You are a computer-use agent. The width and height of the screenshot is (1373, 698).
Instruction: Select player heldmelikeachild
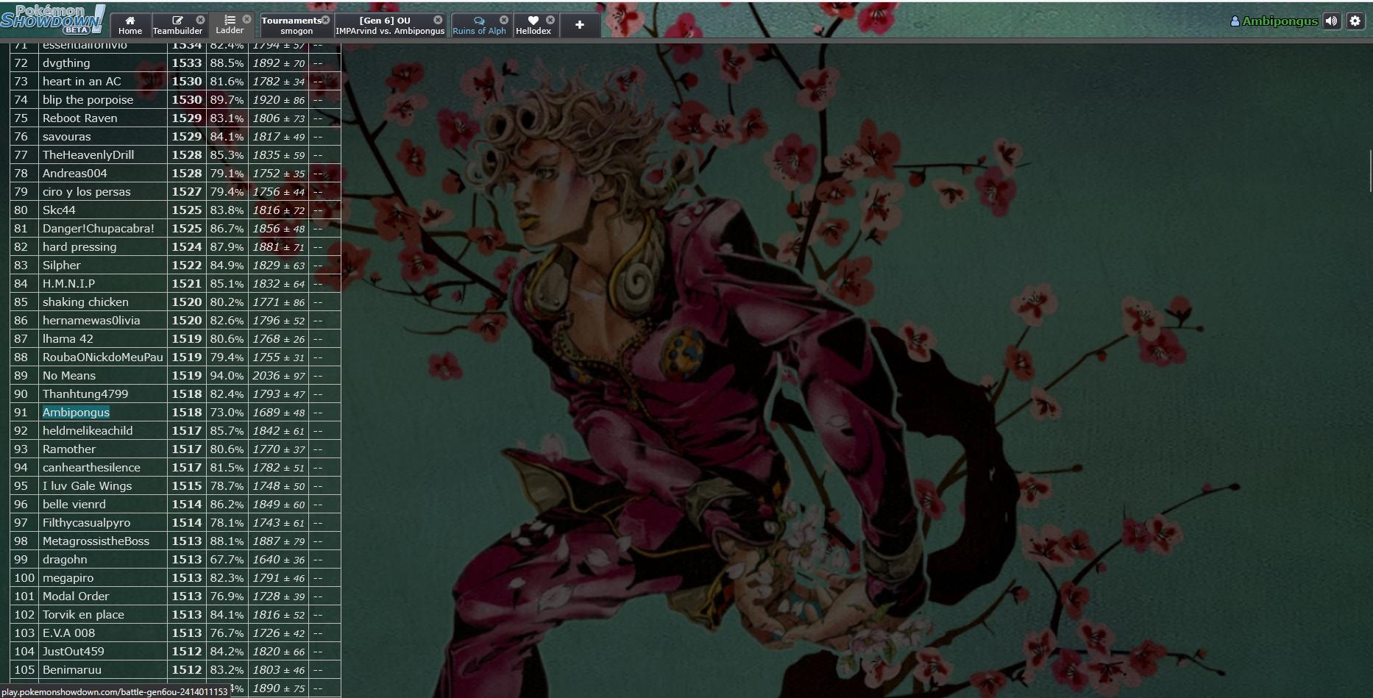tap(88, 431)
